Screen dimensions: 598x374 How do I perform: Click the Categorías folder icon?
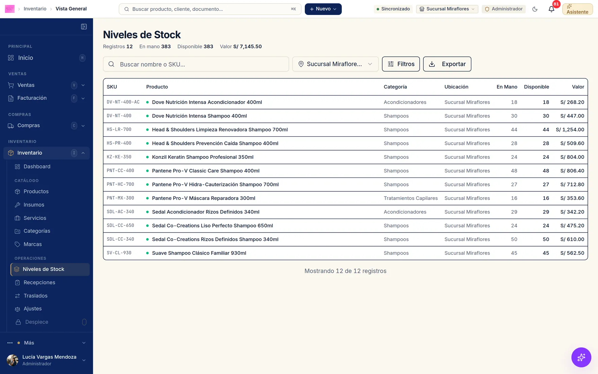click(17, 231)
